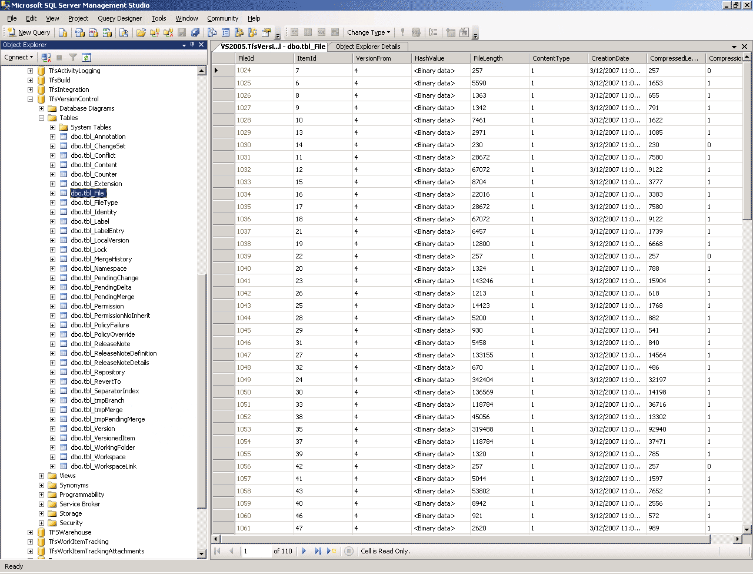Open the Community menu
The height and width of the screenshot is (574, 753).
(223, 18)
